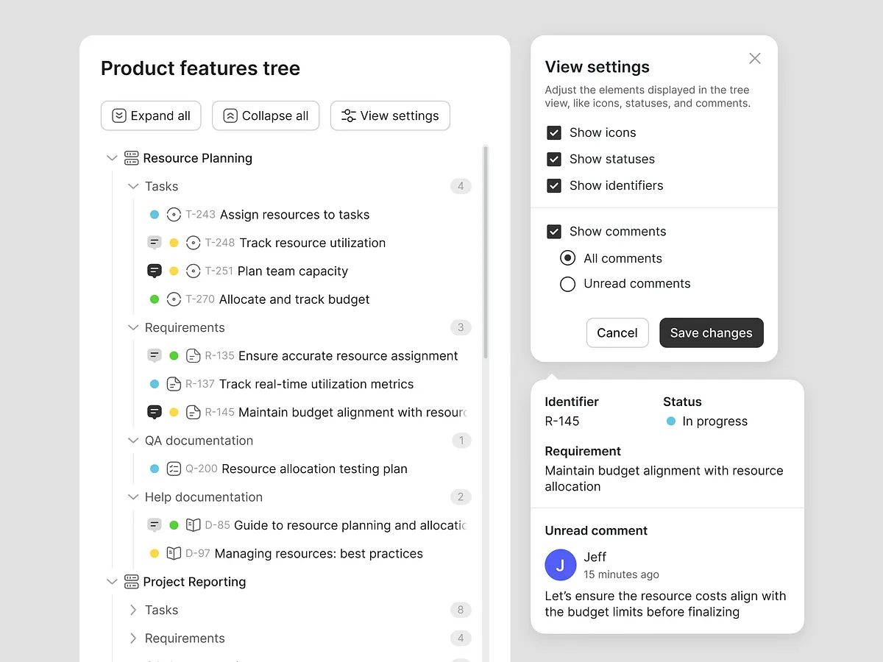The height and width of the screenshot is (662, 883).
Task: Click the Project Reporting stack icon
Action: click(x=132, y=582)
